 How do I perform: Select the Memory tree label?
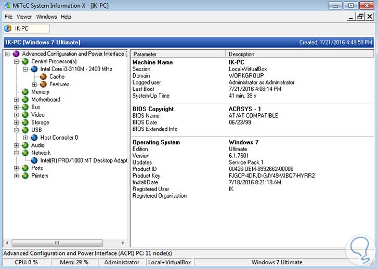[x=40, y=92]
